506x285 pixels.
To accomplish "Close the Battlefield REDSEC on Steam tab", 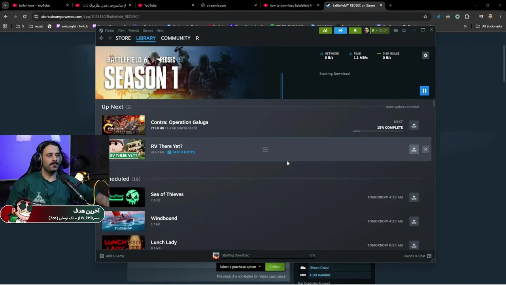I will (x=381, y=6).
